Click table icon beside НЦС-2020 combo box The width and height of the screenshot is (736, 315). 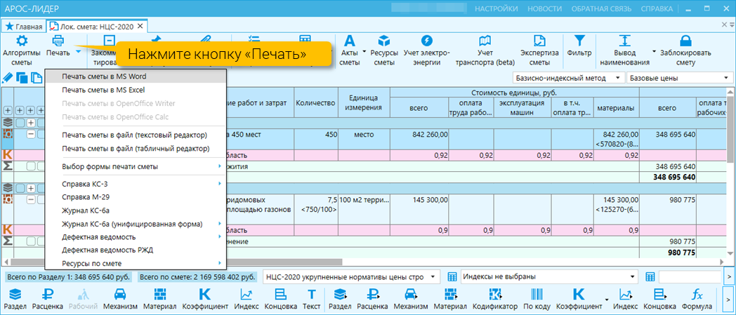[452, 276]
